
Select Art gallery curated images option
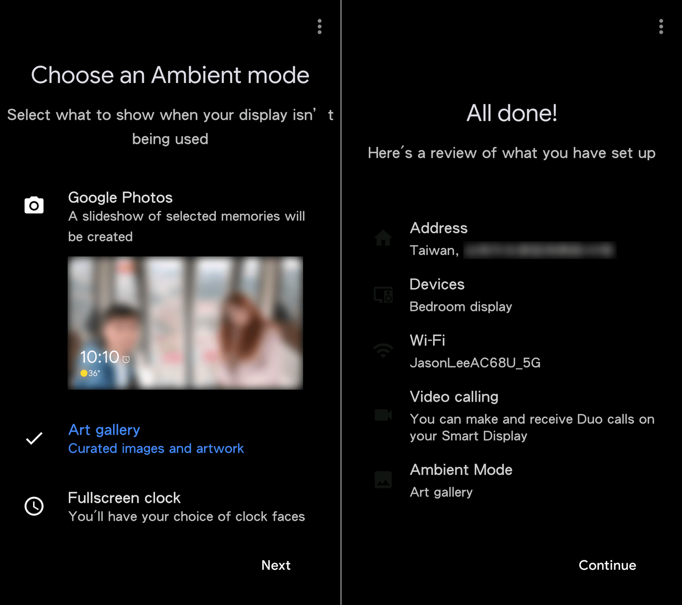(170, 439)
